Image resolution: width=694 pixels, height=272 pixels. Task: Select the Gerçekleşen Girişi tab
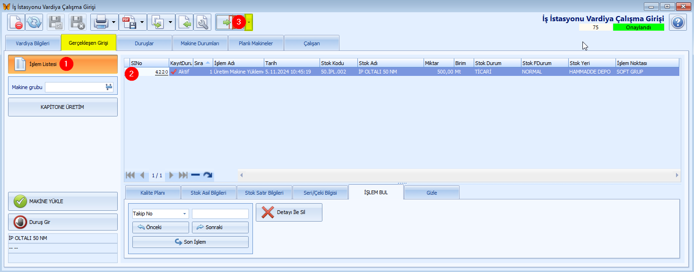coord(88,43)
